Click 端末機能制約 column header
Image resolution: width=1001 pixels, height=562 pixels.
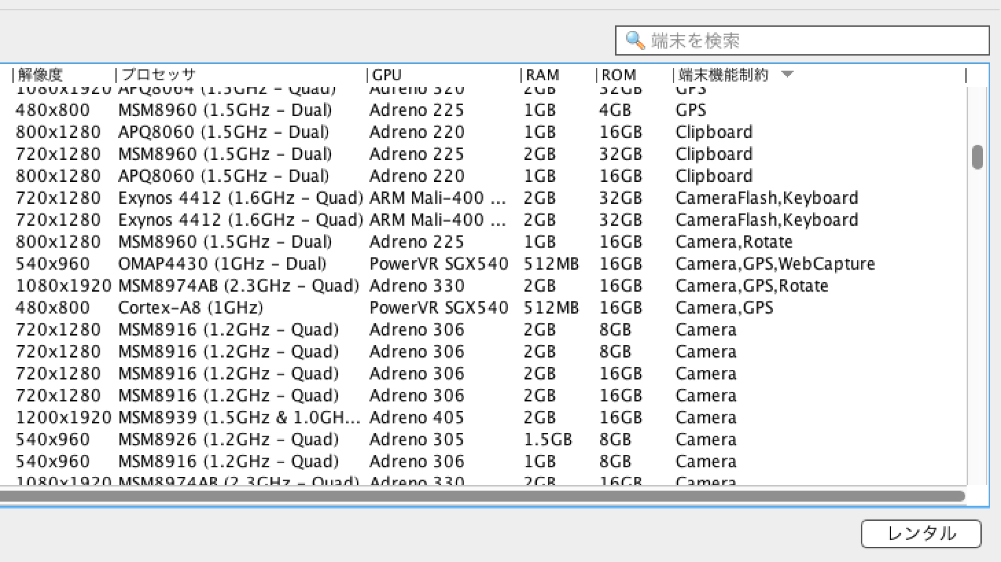(x=724, y=75)
